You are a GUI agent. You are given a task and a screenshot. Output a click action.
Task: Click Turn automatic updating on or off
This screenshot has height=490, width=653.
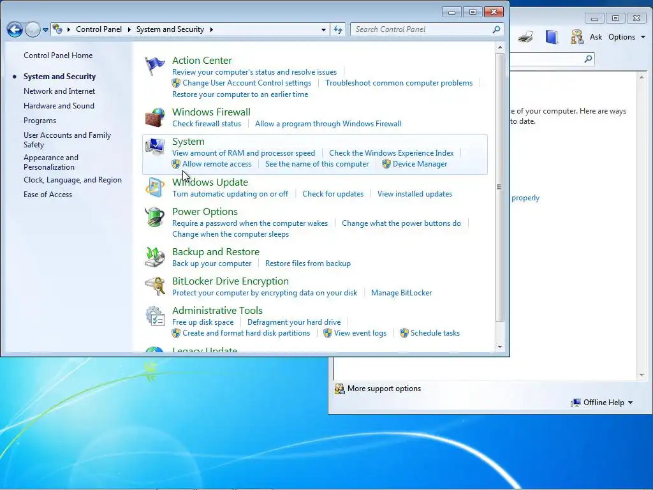pyautogui.click(x=230, y=194)
